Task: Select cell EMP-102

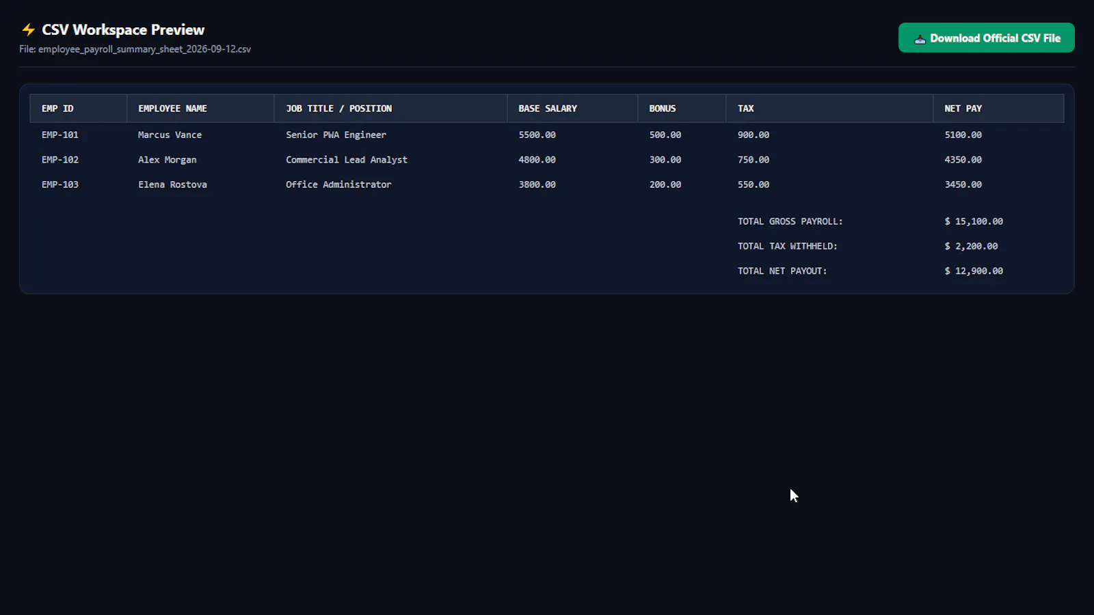Action: pyautogui.click(x=60, y=160)
